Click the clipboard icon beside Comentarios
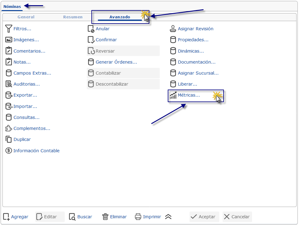 tap(9, 51)
